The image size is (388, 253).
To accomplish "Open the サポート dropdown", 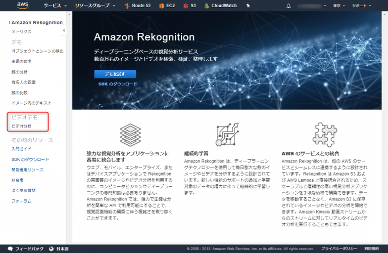I will pyautogui.click(x=362, y=6).
